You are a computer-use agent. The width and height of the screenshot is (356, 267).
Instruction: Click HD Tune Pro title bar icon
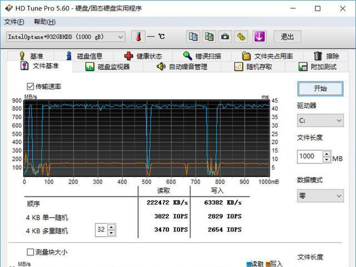coord(9,8)
